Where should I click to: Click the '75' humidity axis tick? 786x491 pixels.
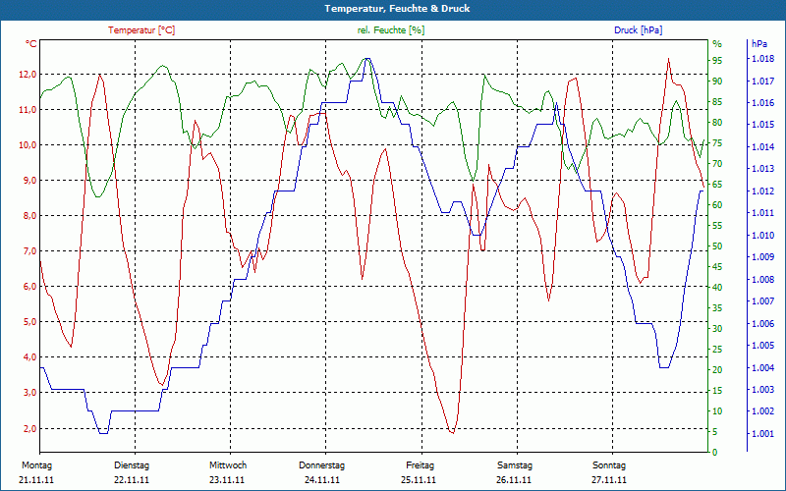pos(717,143)
